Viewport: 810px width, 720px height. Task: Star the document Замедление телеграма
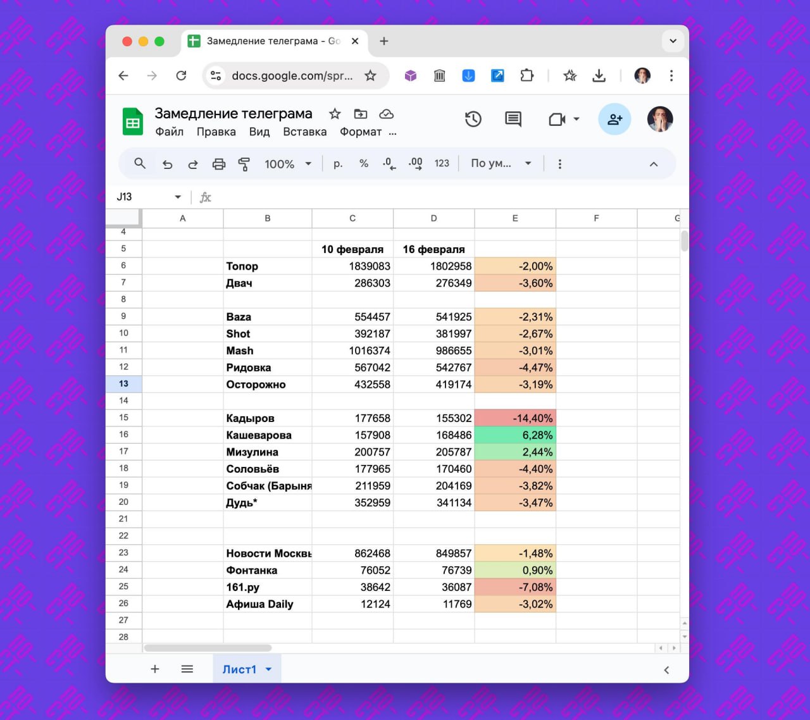(x=335, y=114)
